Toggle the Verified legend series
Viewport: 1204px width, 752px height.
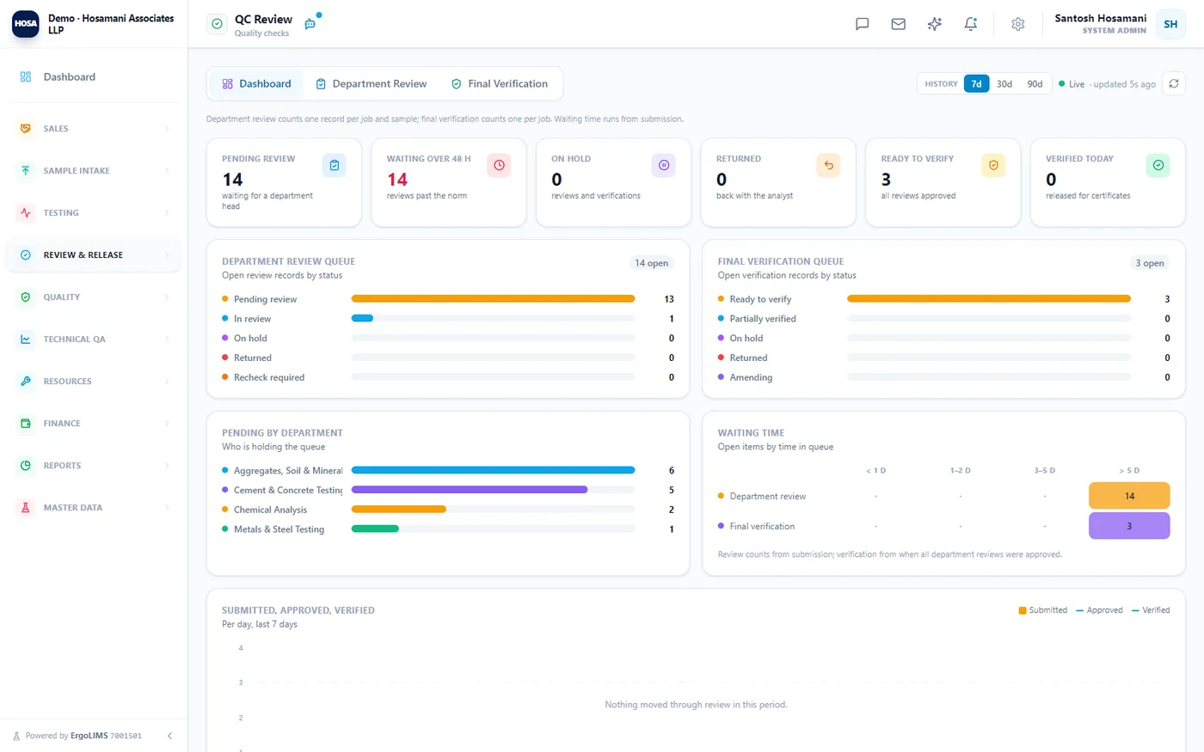[x=1151, y=610]
